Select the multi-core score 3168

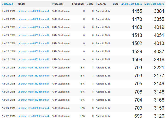159,100
